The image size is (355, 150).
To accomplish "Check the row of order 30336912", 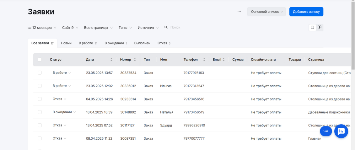I will [x=40, y=86].
